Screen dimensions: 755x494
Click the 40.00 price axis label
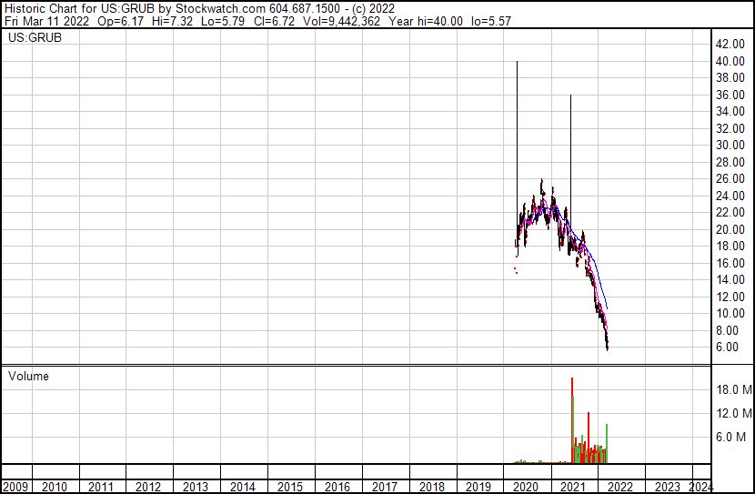tap(730, 61)
